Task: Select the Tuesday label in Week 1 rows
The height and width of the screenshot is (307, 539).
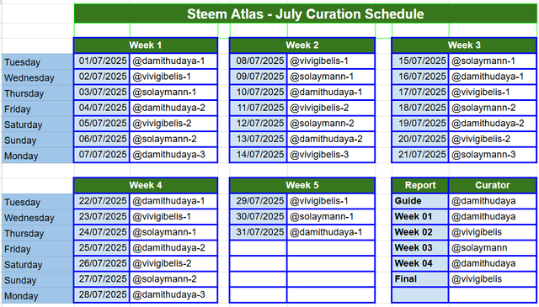Action: 37,62
